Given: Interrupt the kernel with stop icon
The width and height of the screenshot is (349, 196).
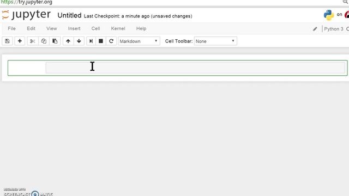Looking at the screenshot, I should coord(101,41).
